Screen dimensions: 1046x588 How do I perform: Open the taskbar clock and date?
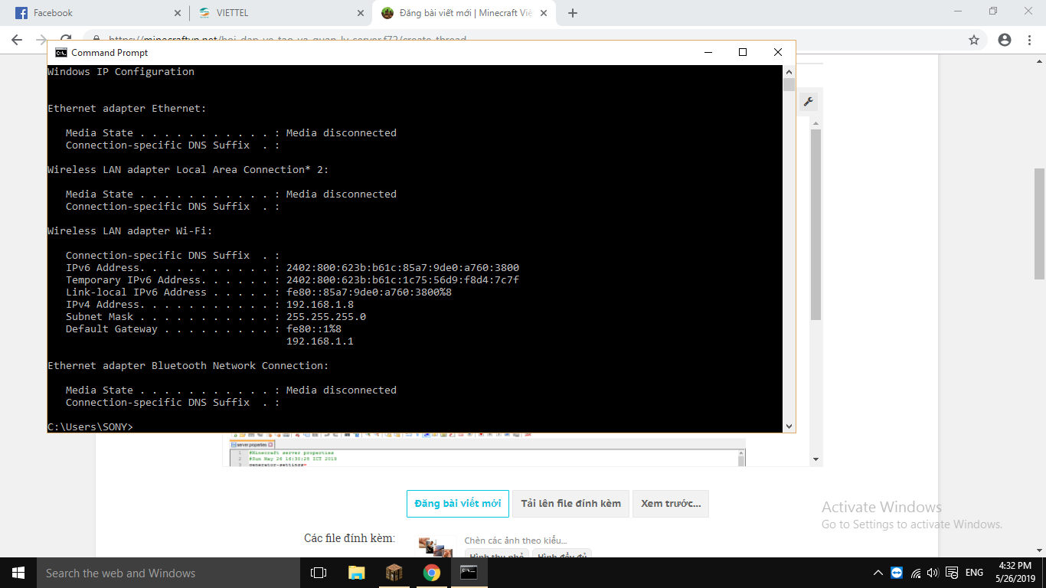point(1015,573)
